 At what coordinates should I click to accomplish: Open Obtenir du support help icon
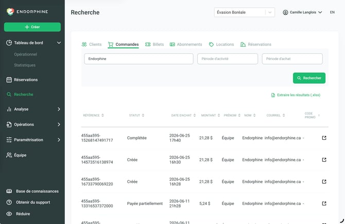(x=9, y=202)
